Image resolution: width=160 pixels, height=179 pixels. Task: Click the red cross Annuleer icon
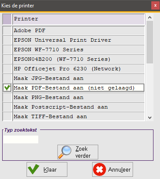(x=100, y=169)
